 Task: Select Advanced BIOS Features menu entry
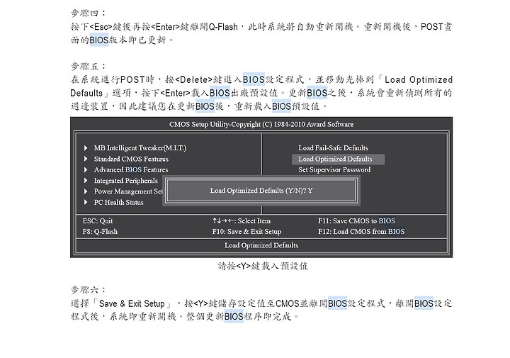131,169
